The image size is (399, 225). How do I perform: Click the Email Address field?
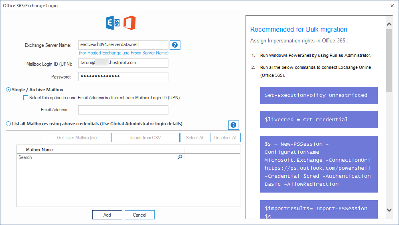click(123, 110)
